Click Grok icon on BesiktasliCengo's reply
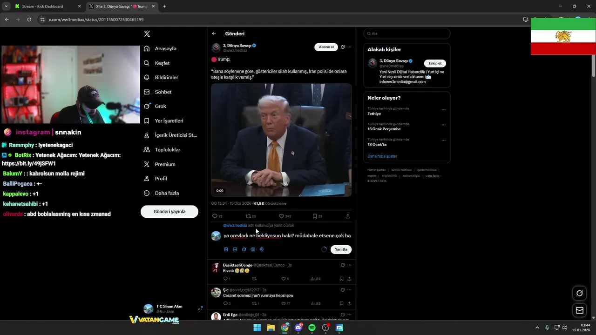Screen dimensions: 596x335 click(x=343, y=265)
